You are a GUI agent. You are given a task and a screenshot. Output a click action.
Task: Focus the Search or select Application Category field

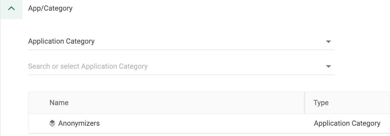coord(181,66)
